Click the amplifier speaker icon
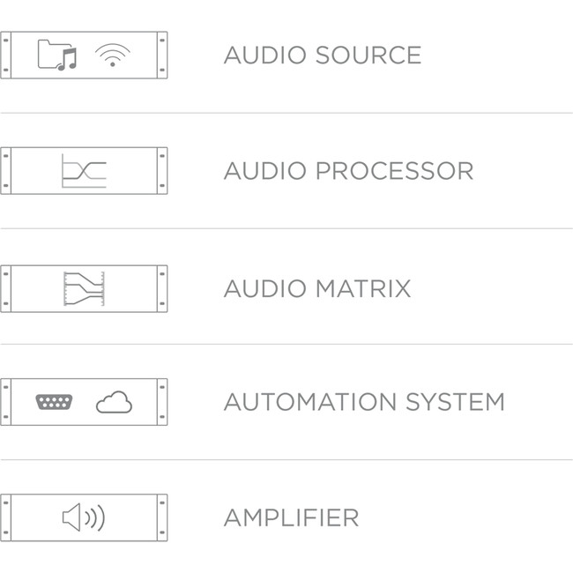 (84, 517)
